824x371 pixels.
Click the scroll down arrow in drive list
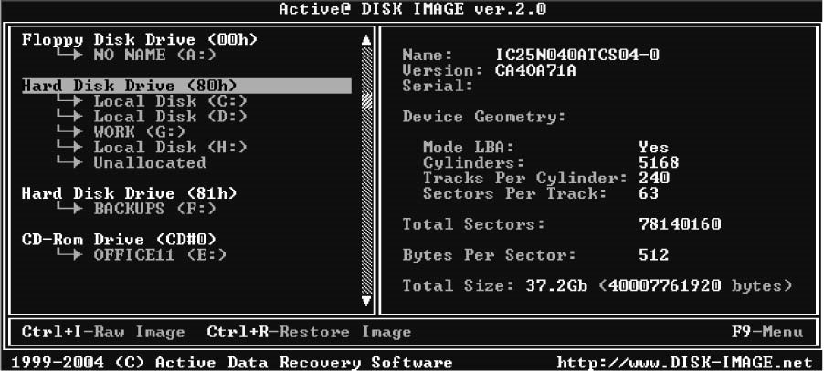pos(366,300)
